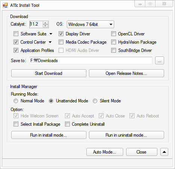The height and width of the screenshot is (169, 175).
Task: Select the Normal Mode radio button
Action: coord(16,101)
